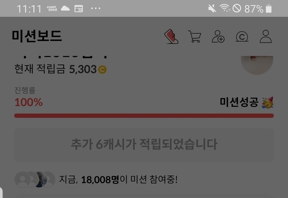The height and width of the screenshot is (198, 288).
Task: Tap the participant avatars cluster
Action: pyautogui.click(x=35, y=180)
